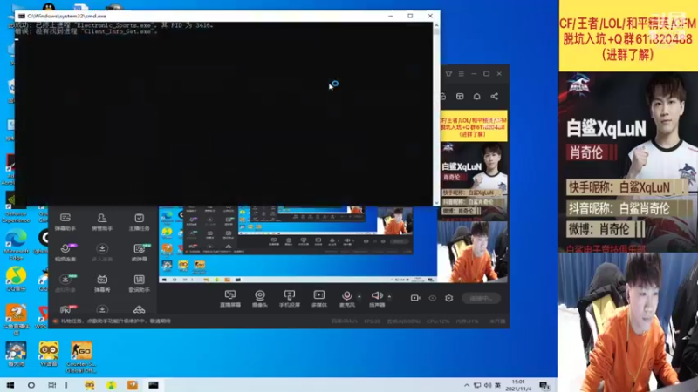Screen dimensions: 698x392
Task: Open 视频连麦 in the streaming tool panel
Action: [x=65, y=252]
